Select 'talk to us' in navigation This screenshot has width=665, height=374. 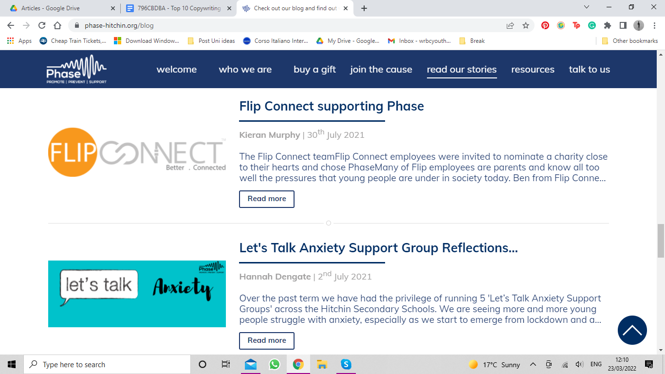point(590,69)
